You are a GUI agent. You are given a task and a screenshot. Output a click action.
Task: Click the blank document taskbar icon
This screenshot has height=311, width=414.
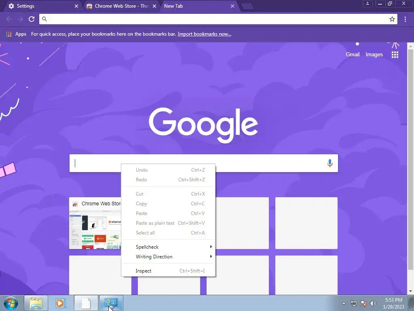86,303
